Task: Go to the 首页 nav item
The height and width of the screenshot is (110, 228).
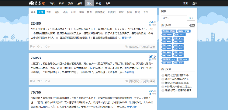Action: point(52,3)
